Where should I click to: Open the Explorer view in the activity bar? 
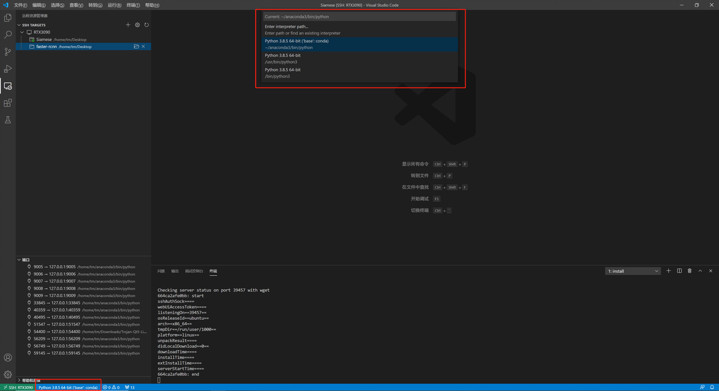(8, 18)
